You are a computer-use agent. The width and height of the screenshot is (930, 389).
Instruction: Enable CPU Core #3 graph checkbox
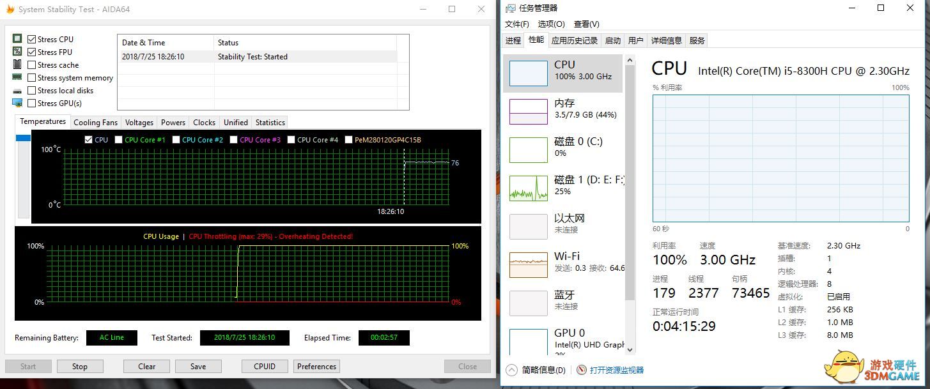tap(233, 139)
